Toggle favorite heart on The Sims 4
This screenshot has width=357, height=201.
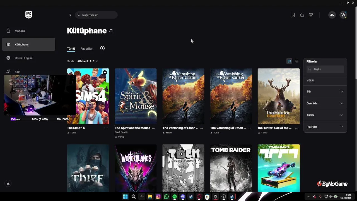[105, 73]
